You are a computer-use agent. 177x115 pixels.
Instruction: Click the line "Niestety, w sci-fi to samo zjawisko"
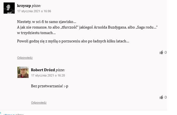[x=47, y=22]
